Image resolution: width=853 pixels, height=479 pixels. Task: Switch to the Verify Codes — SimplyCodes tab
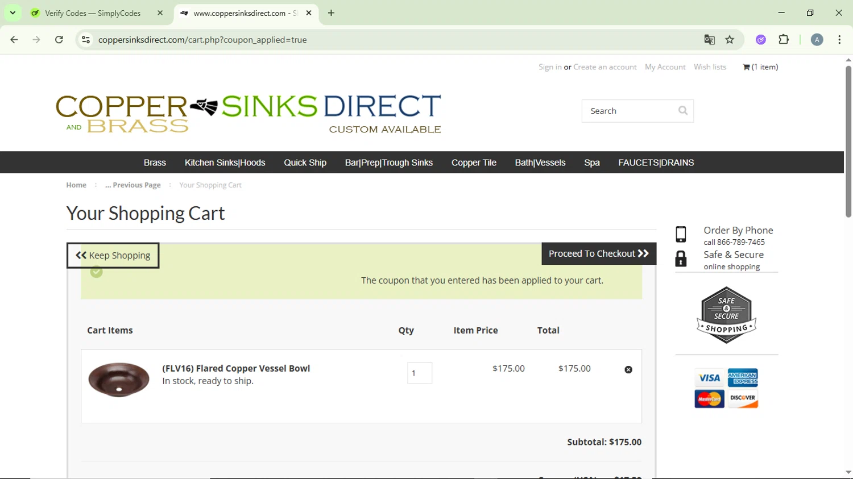point(93,13)
